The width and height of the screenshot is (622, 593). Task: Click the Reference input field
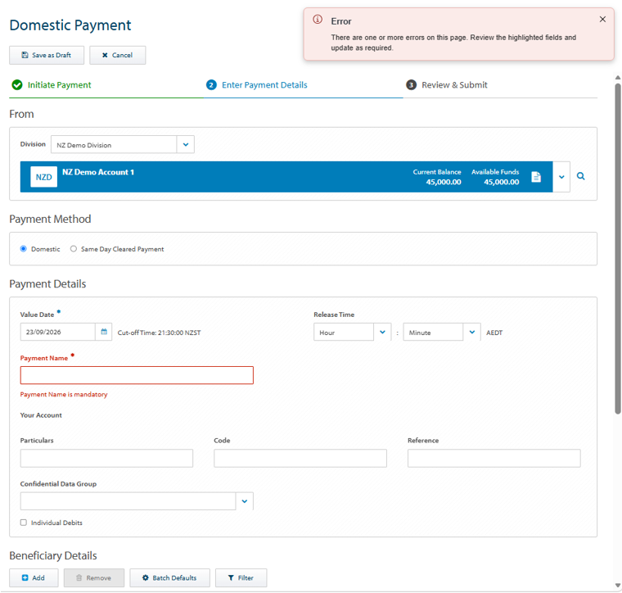pyautogui.click(x=494, y=458)
